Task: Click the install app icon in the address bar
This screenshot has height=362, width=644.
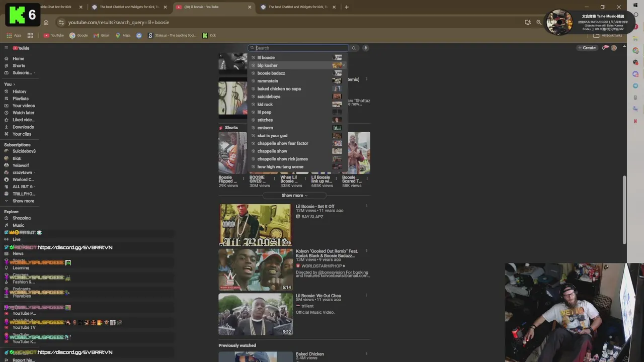Action: (x=527, y=23)
